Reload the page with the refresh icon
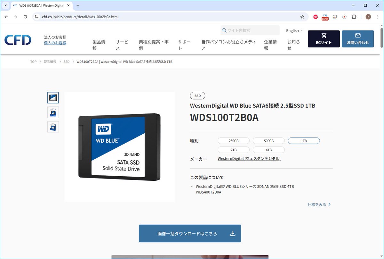This screenshot has width=384, height=259. coord(25,17)
